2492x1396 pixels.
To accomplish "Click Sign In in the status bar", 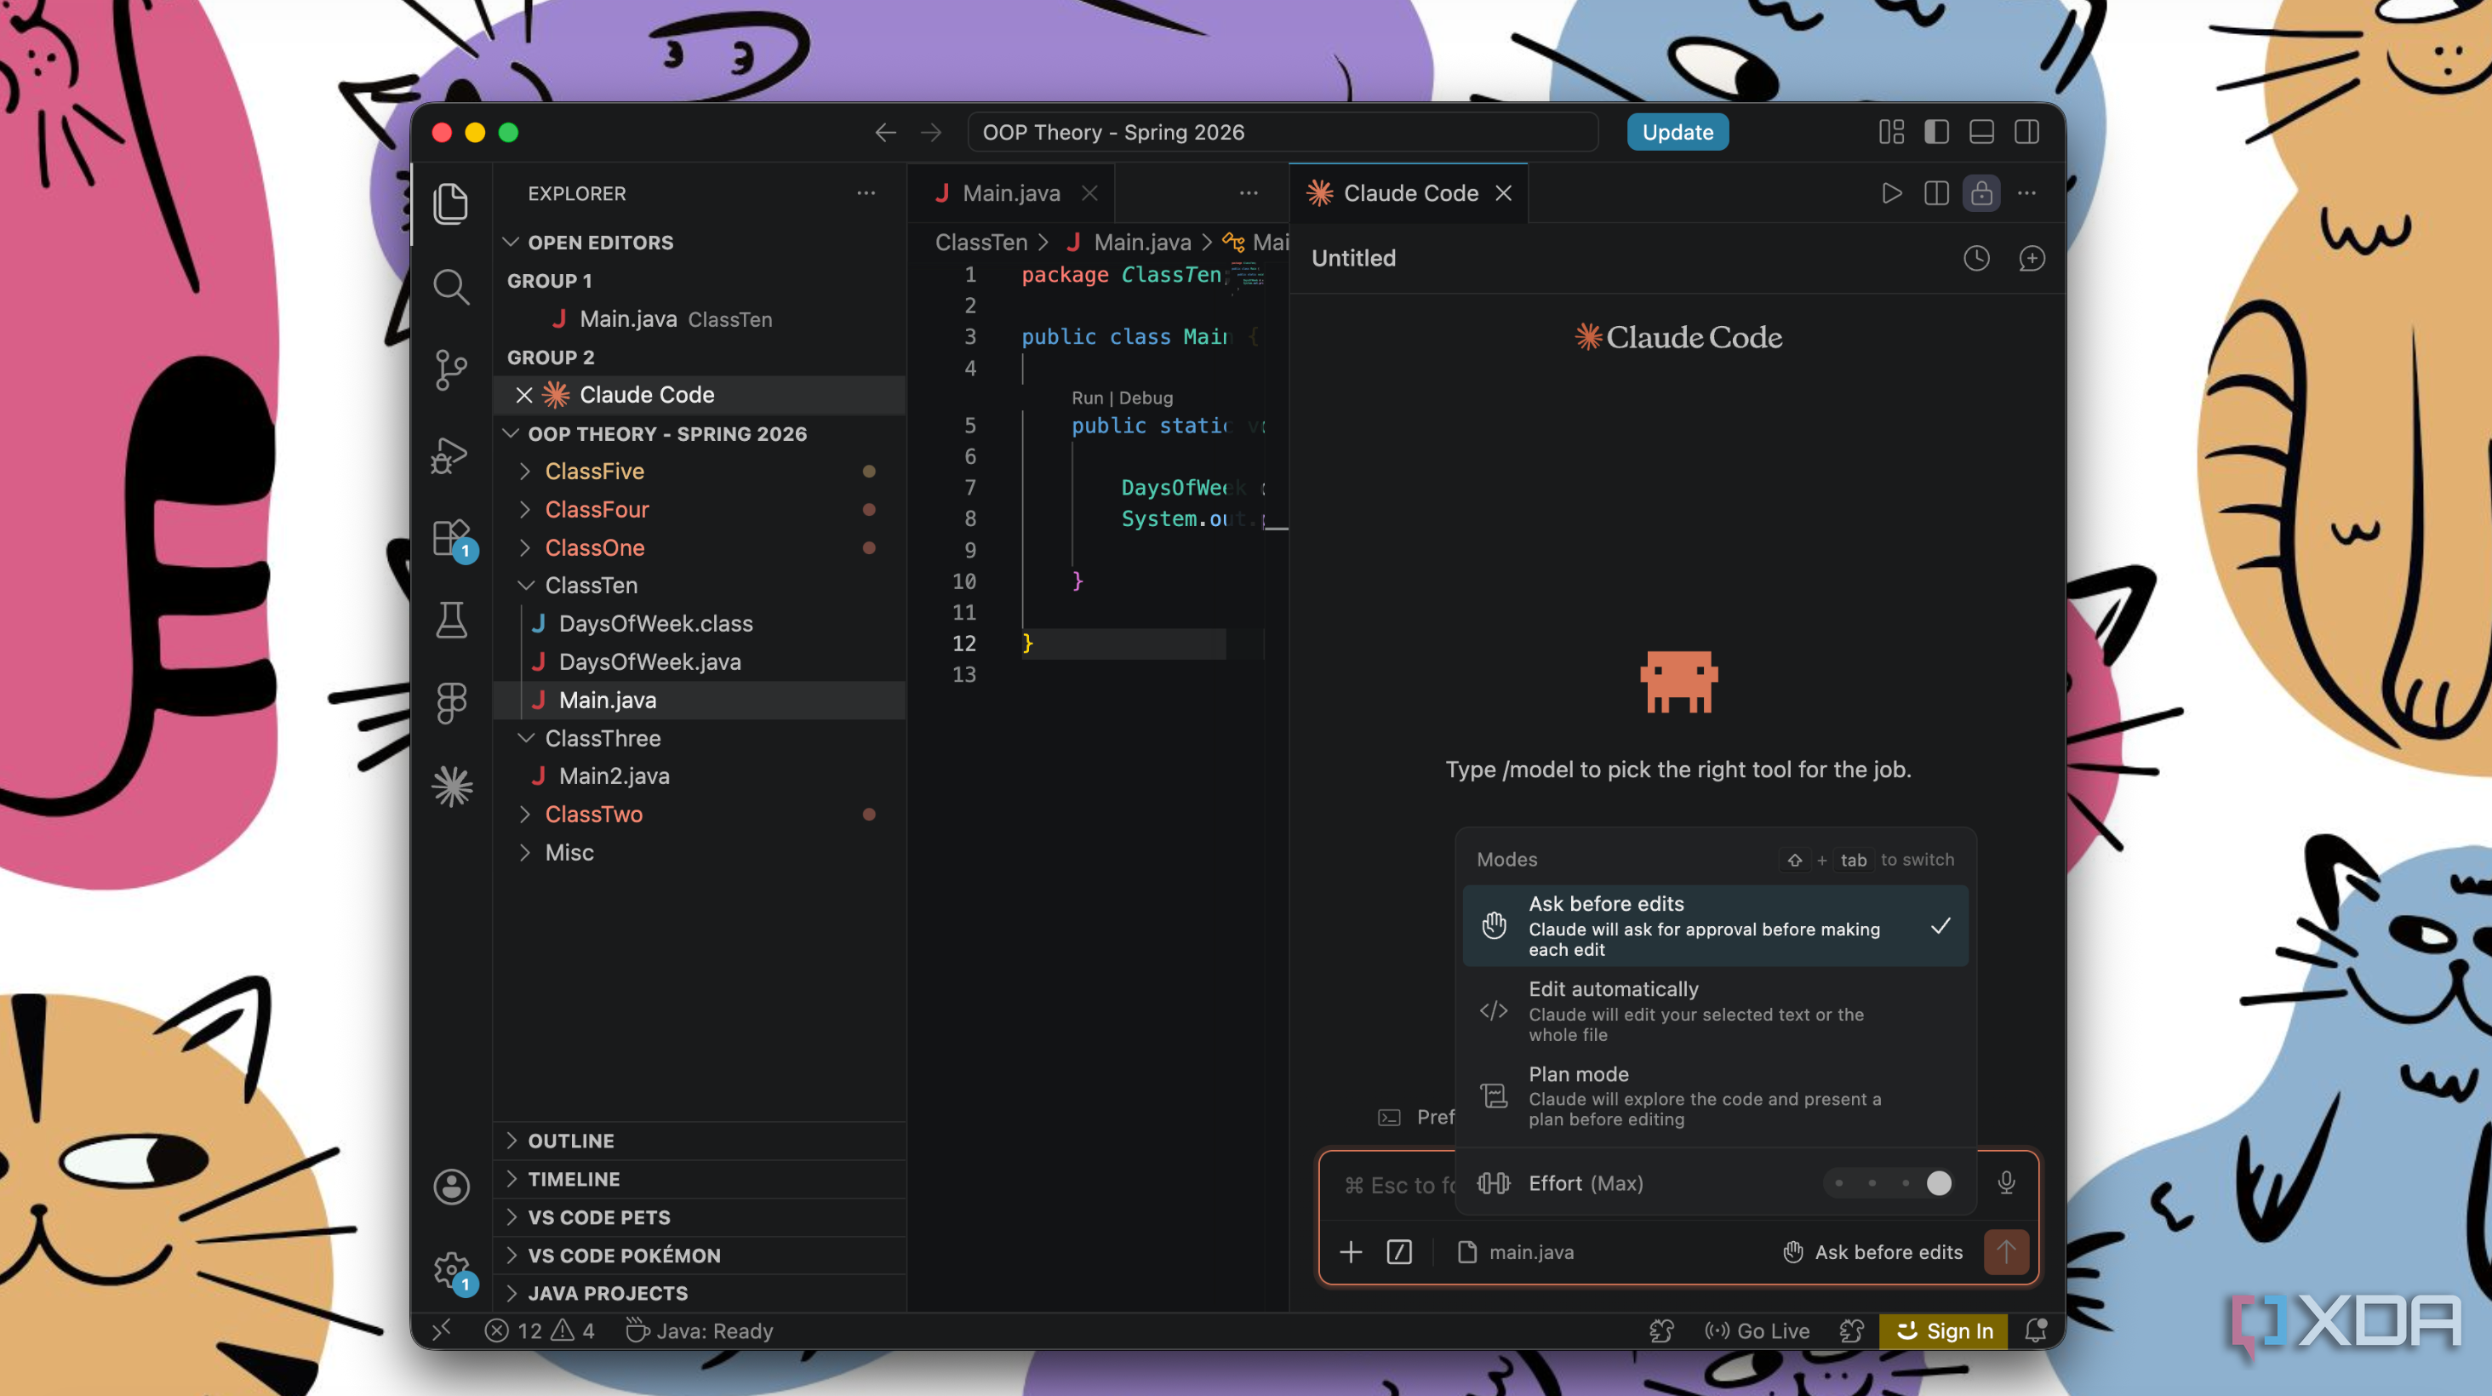I will pyautogui.click(x=1942, y=1331).
